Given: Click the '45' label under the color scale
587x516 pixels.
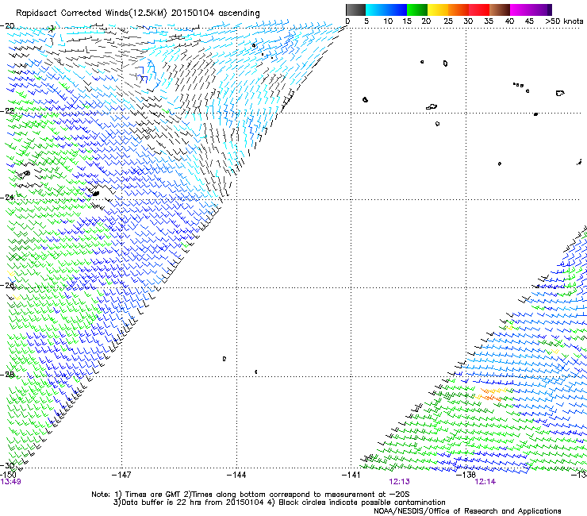Looking at the screenshot, I should click(x=529, y=21).
